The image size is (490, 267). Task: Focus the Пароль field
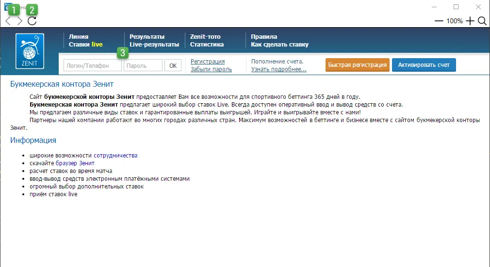[143, 65]
